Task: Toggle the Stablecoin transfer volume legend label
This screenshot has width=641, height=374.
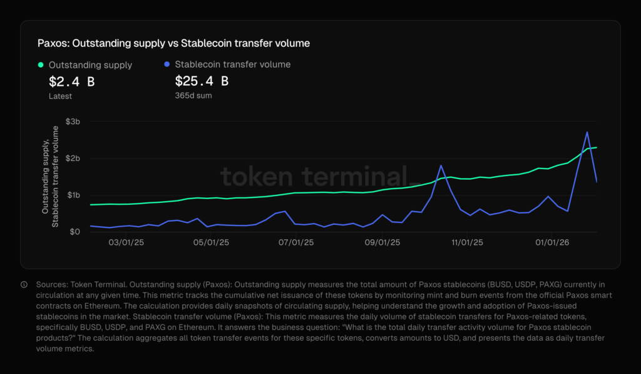Action: point(232,65)
